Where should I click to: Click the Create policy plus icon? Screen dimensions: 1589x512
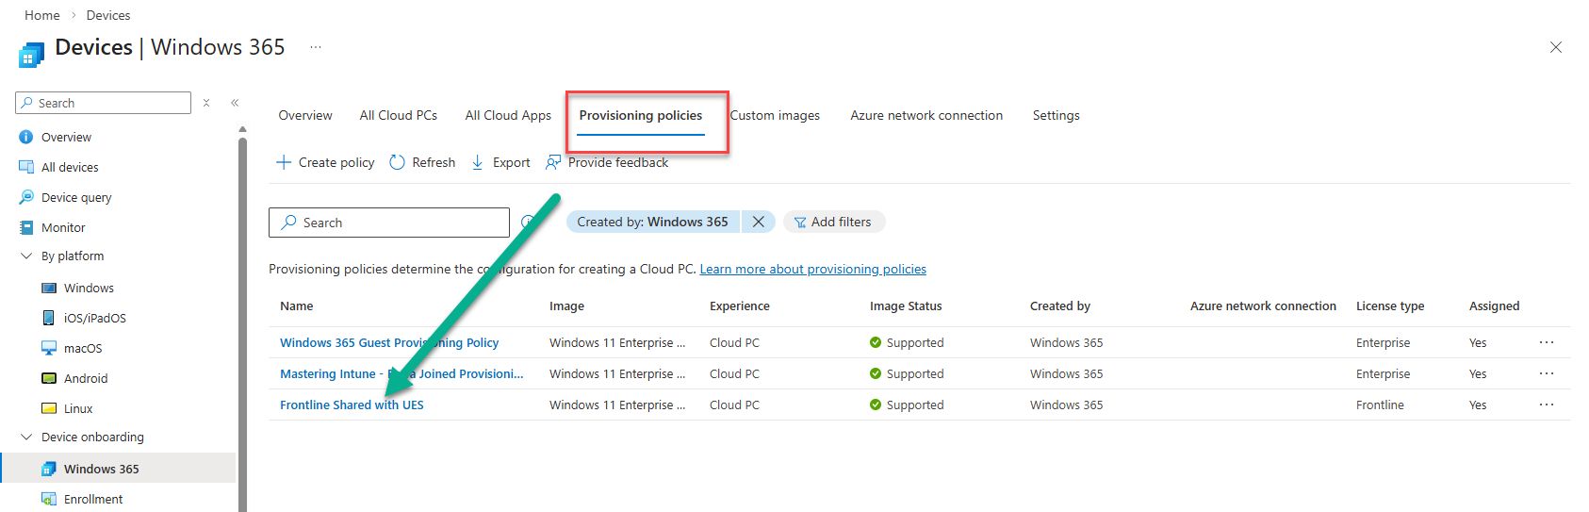point(283,162)
